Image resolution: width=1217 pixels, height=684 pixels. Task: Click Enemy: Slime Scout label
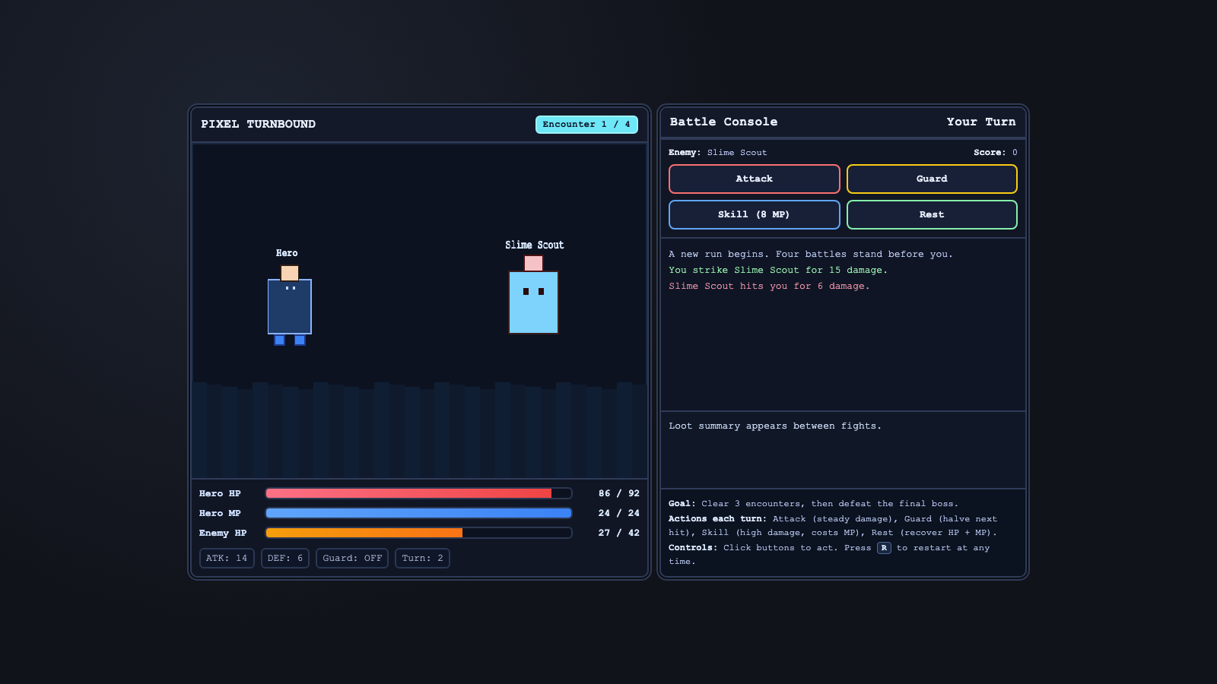[x=718, y=153]
